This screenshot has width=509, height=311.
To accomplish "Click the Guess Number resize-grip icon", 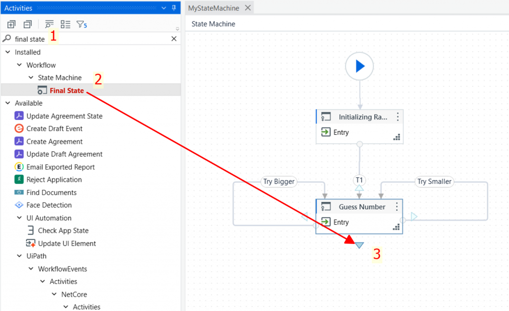I will click(396, 227).
